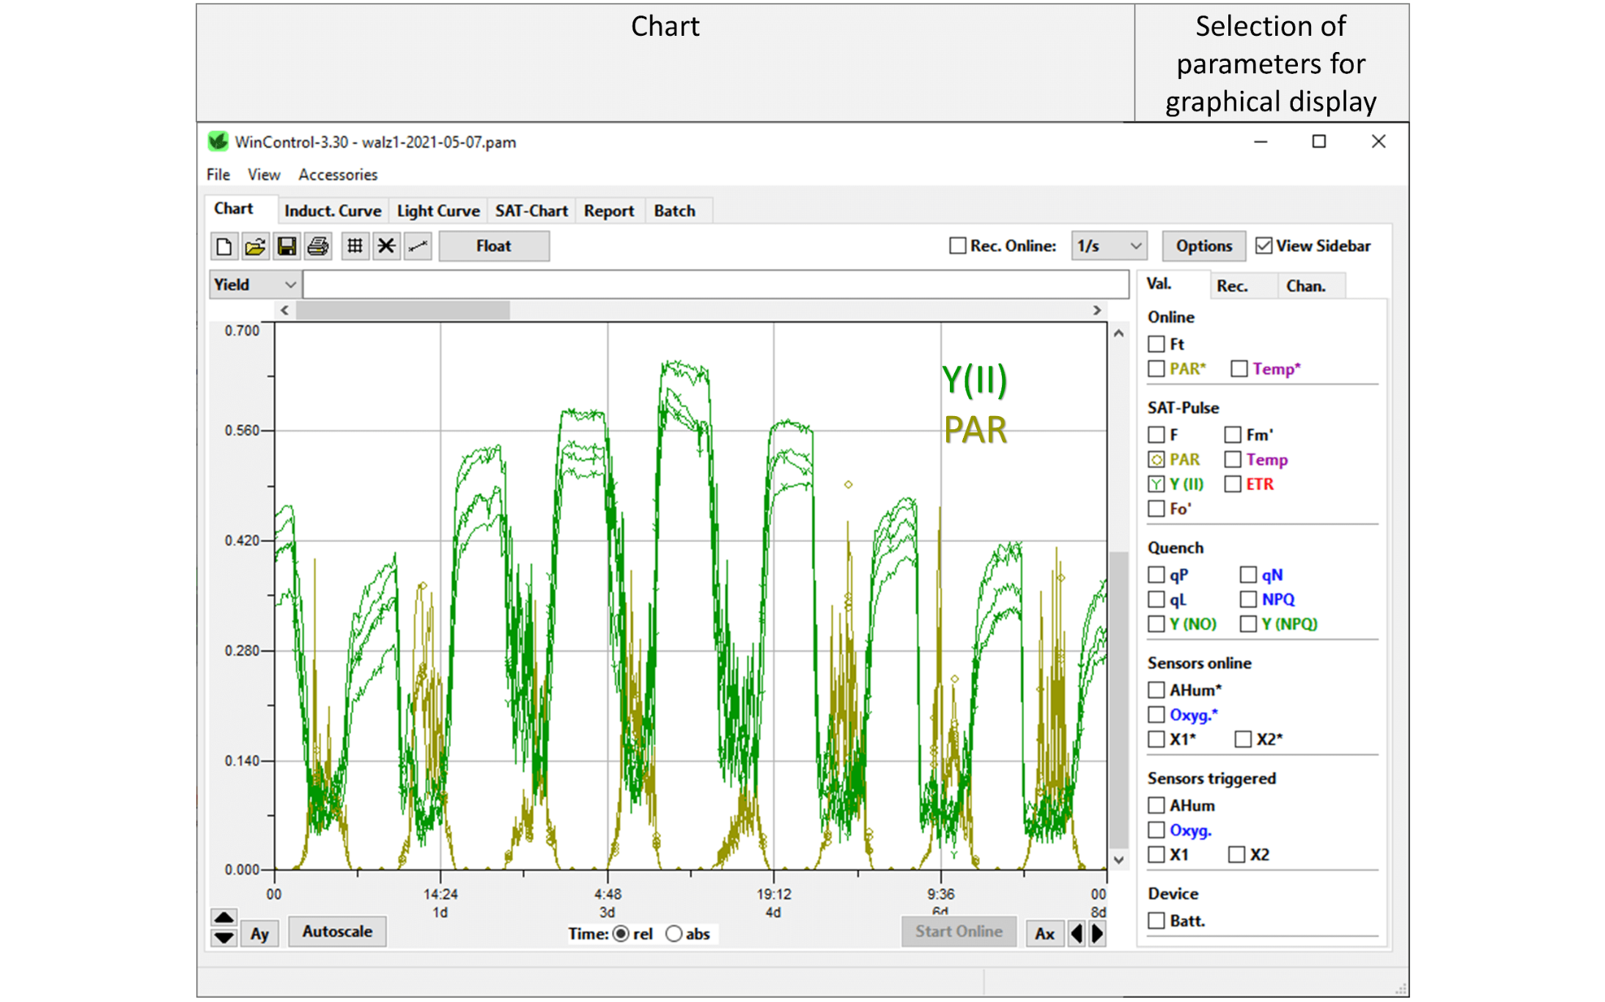
Task: Switch to the Light Curve tab
Action: (438, 211)
